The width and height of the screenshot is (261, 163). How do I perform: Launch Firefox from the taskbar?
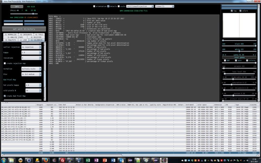pos(46,160)
